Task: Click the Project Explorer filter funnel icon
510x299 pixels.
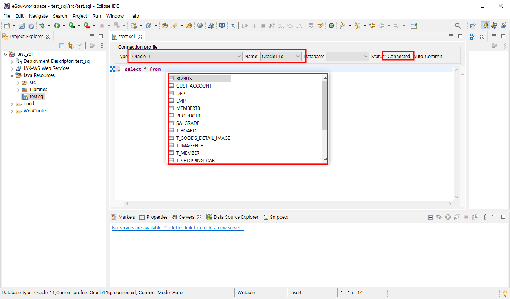Action: (x=79, y=46)
